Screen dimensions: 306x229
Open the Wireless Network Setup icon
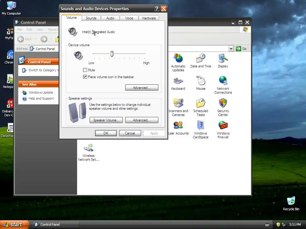[88, 152]
